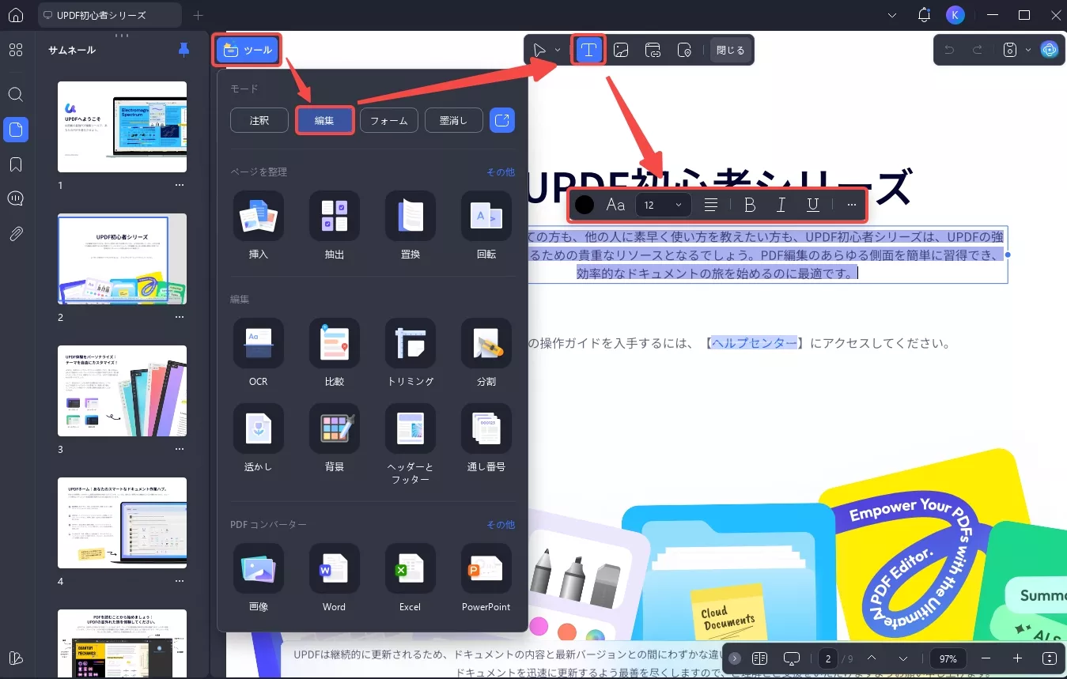1067x679 pixels.
Task: Open the font size 12 dropdown
Action: point(664,205)
